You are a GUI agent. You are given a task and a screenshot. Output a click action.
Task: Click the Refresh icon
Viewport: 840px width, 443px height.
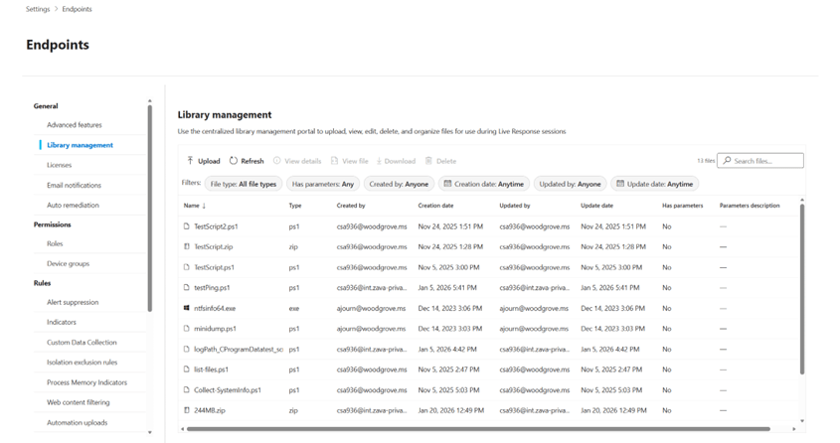click(234, 161)
